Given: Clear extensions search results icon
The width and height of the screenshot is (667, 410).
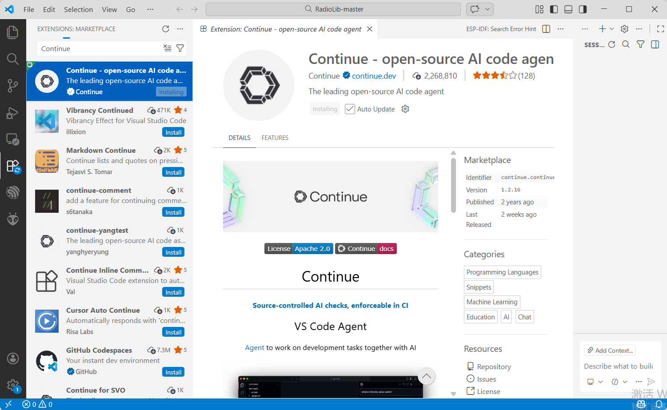Looking at the screenshot, I should point(168,48).
